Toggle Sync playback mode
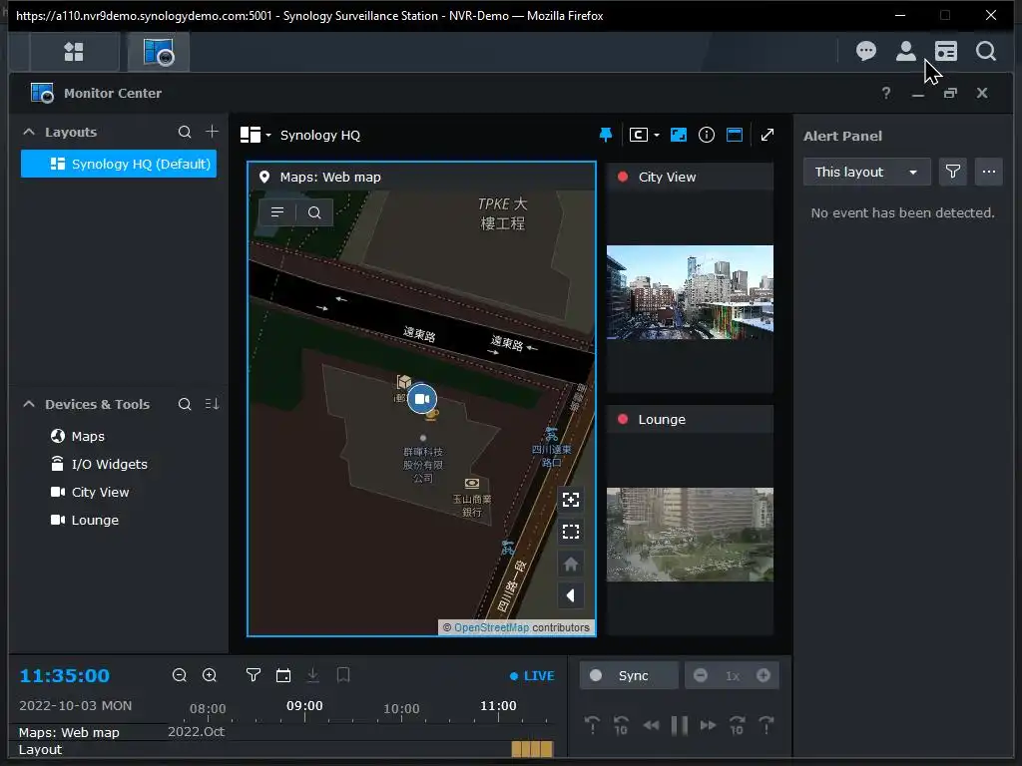The height and width of the screenshot is (766, 1022). tap(629, 675)
